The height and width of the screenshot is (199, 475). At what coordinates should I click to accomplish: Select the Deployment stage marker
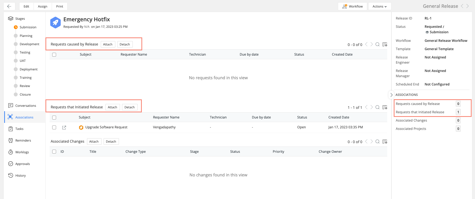click(16, 69)
